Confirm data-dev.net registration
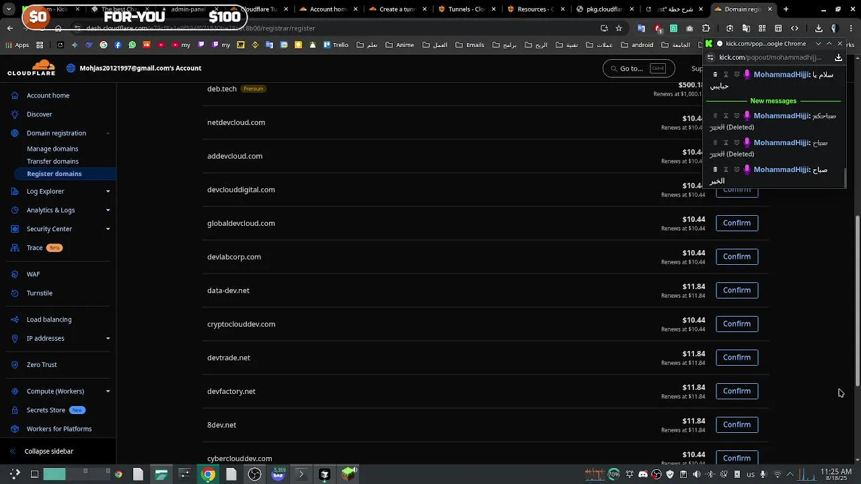Image resolution: width=861 pixels, height=484 pixels. click(x=737, y=290)
